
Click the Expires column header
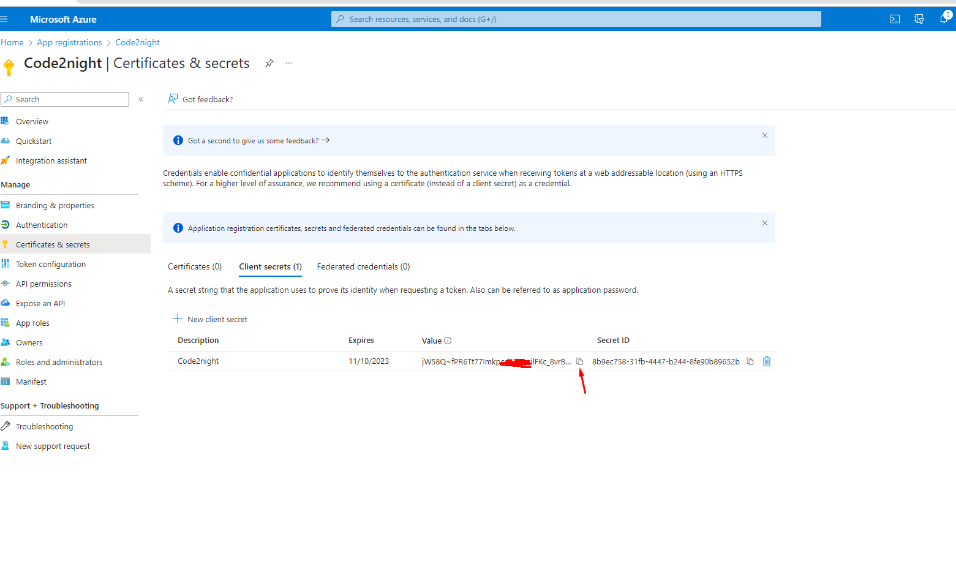point(361,340)
